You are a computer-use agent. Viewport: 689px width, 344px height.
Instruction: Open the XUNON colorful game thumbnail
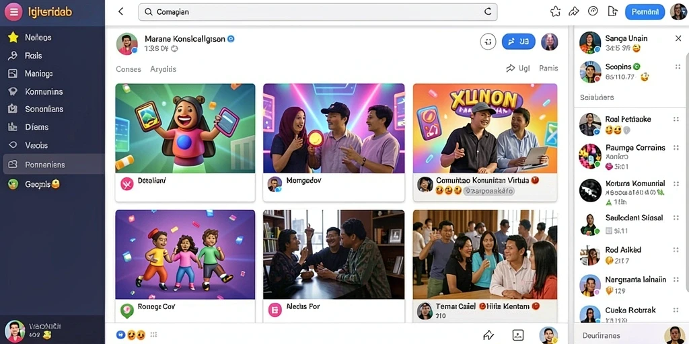[x=485, y=128]
